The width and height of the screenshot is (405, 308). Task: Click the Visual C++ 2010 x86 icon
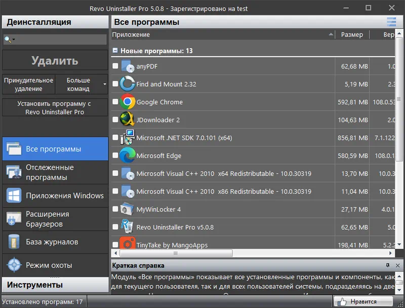click(x=128, y=191)
